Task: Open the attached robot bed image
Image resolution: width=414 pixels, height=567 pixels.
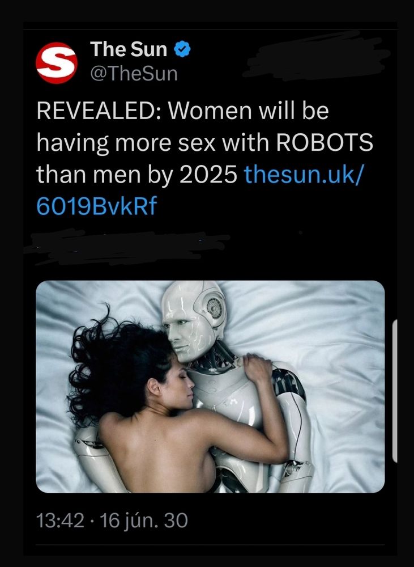Action: pos(210,387)
